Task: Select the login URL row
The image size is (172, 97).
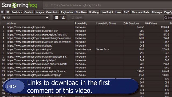Action: [x=29, y=49]
